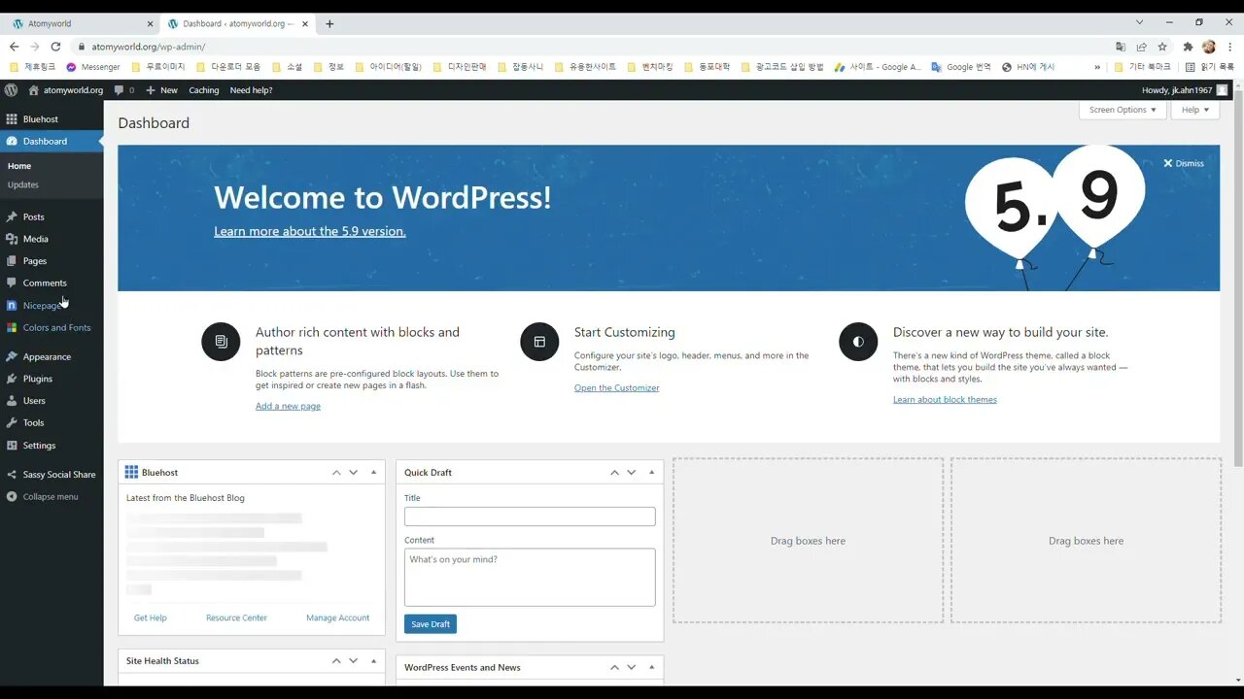Screen dimensions: 1244x699
Task: Open the Users menu
Action: [52, 401]
